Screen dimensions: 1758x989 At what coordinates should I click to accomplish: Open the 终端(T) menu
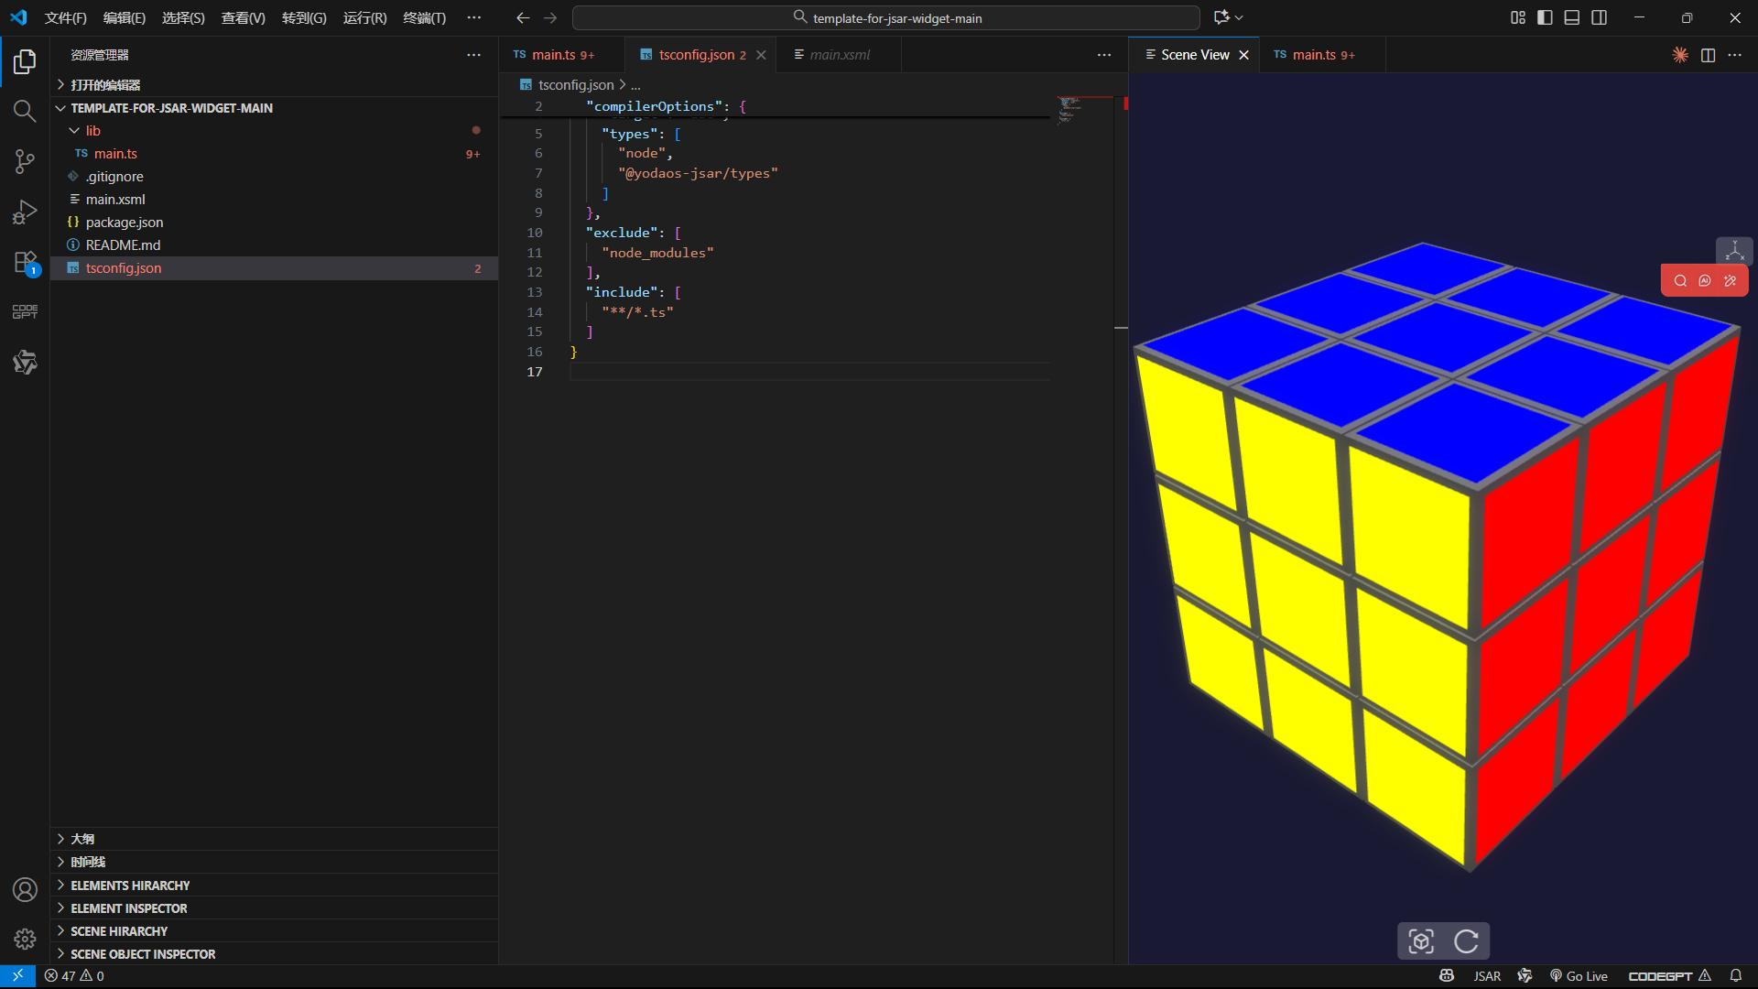click(424, 17)
